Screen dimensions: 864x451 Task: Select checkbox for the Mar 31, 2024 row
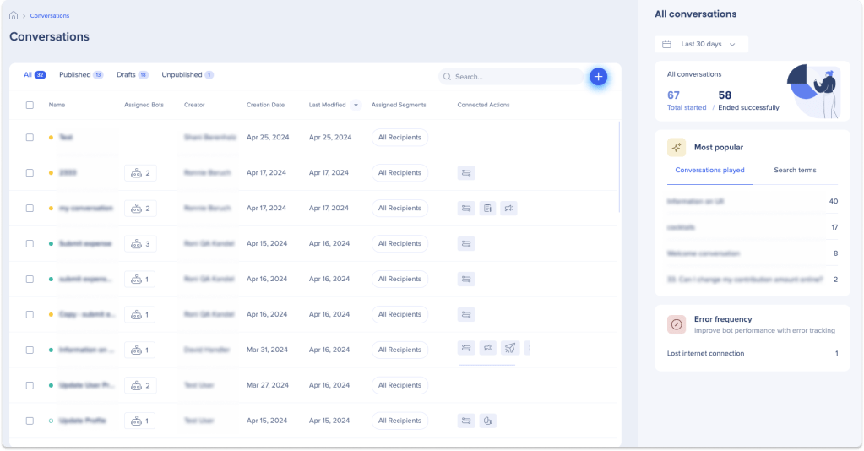(x=30, y=350)
